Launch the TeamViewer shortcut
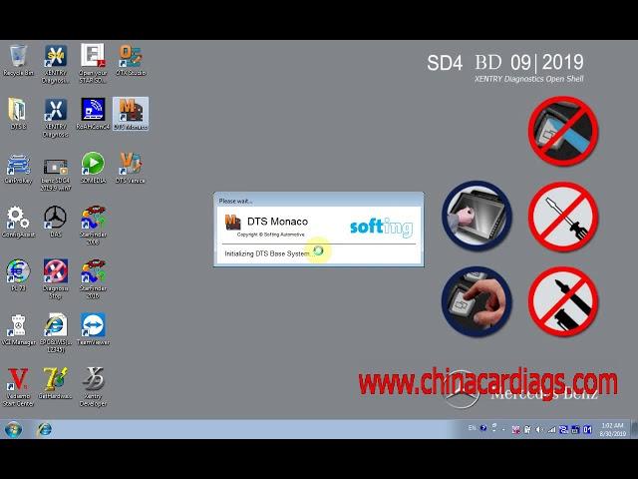The width and height of the screenshot is (638, 479). [93, 329]
